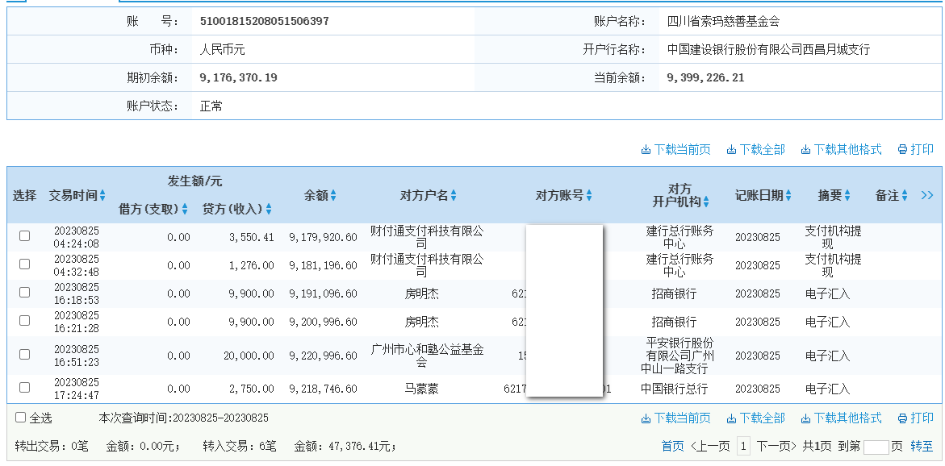Click opening balance 9,176,370.19
Image resolution: width=945 pixels, height=466 pixels.
(x=239, y=77)
